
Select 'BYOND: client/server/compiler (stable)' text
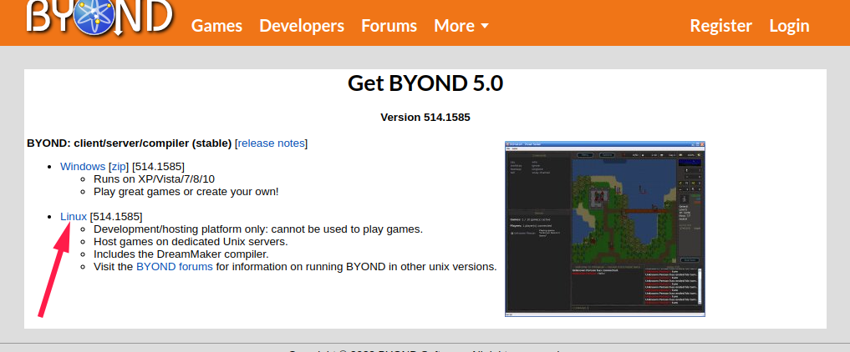(x=129, y=143)
